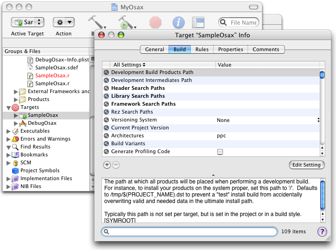
Task: Click the add setting plus button
Action: tap(107, 165)
